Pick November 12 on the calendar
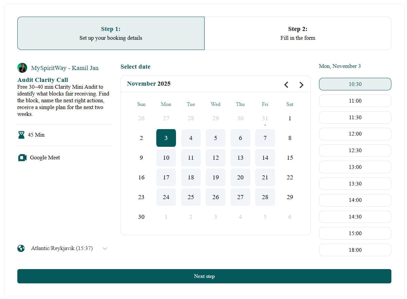The image size is (407, 299). coord(216,158)
